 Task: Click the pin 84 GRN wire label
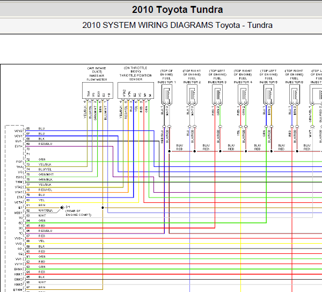coord(42,221)
